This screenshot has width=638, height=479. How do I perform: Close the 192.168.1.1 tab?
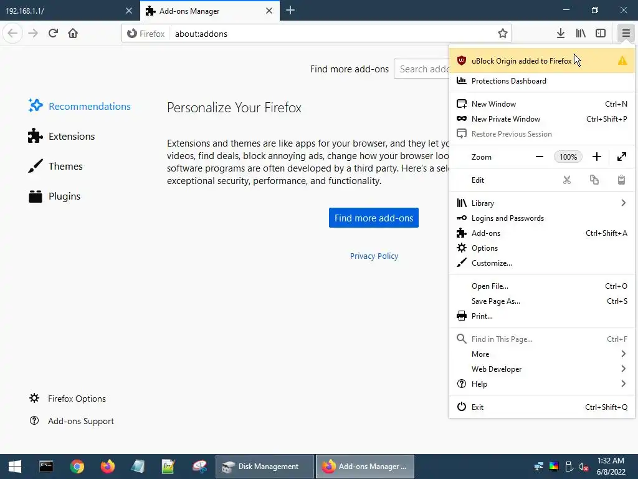tap(129, 11)
